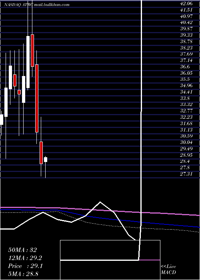Screen dimensions: 200x280
Task: Click the last small white candlestick
Action: (x=46, y=160)
